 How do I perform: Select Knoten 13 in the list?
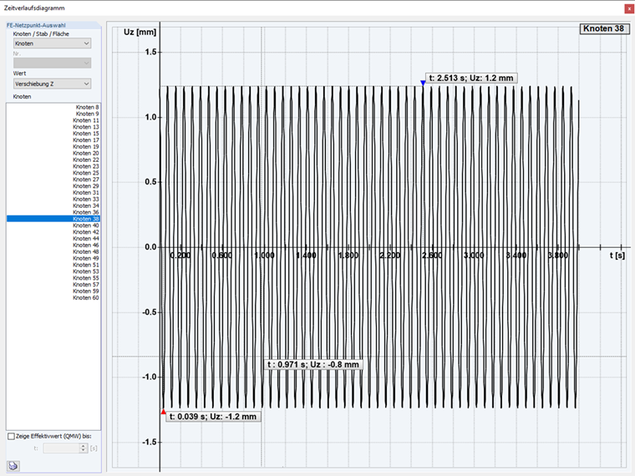[53, 127]
